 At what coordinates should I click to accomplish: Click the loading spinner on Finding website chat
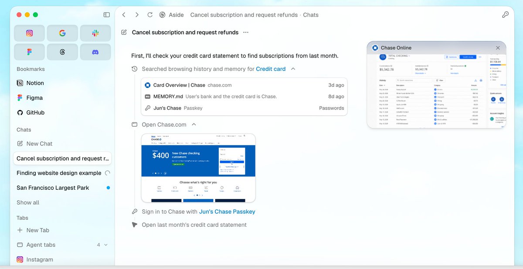point(108,173)
